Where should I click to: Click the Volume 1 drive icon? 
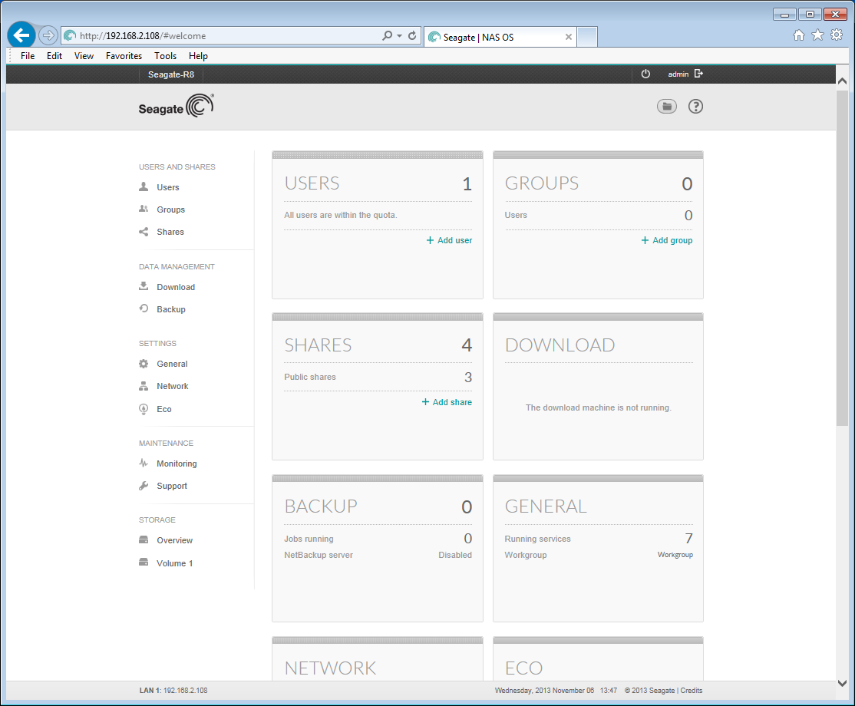pyautogui.click(x=144, y=562)
